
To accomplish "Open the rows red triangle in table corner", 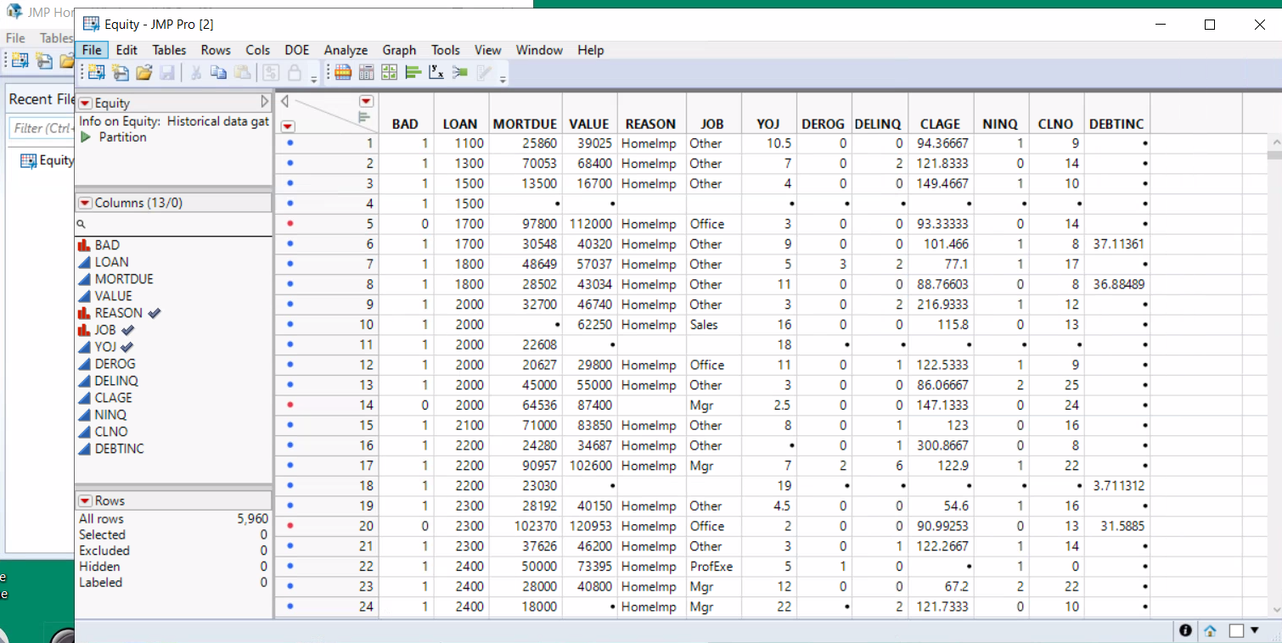I will coord(288,126).
